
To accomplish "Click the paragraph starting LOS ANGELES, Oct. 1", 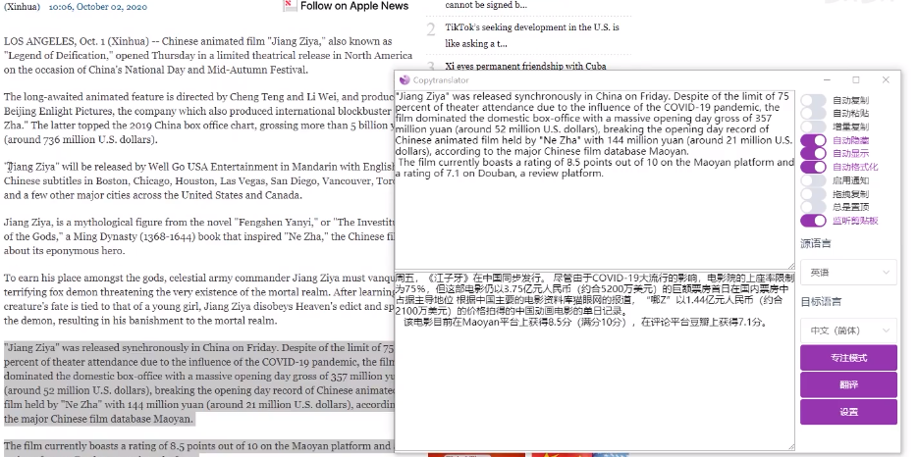I will (208, 56).
